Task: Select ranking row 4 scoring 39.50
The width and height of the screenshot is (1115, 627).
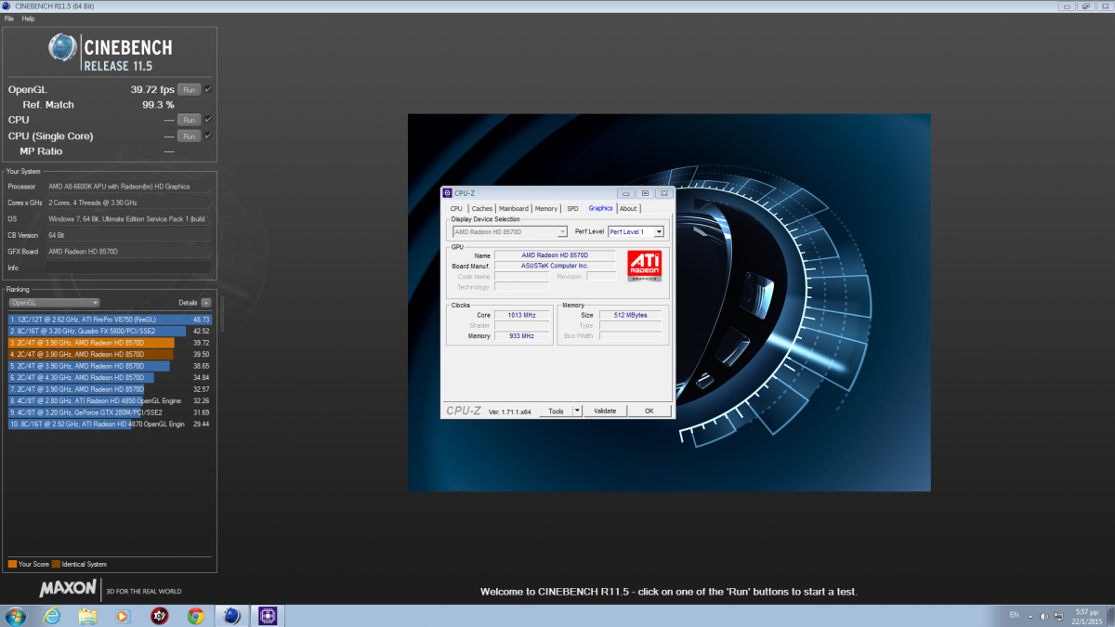Action: [110, 354]
